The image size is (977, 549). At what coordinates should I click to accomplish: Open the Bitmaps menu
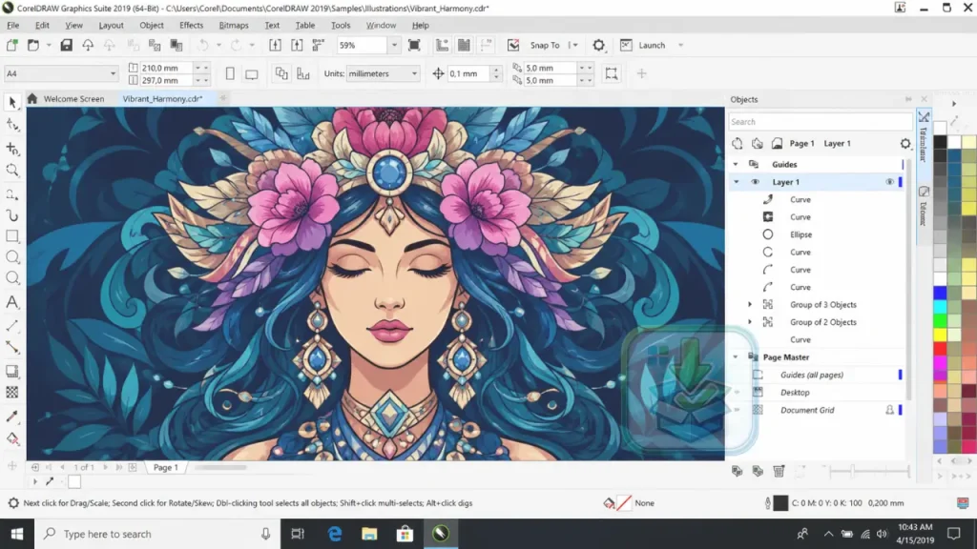click(x=234, y=26)
